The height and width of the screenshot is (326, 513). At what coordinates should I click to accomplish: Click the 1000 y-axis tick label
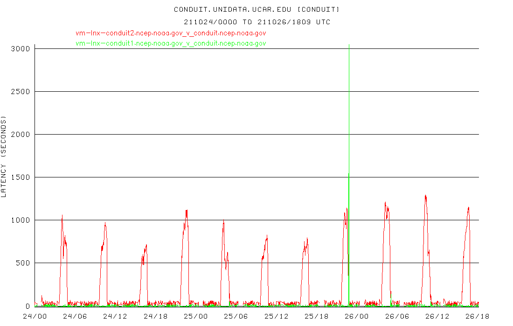click(x=21, y=220)
